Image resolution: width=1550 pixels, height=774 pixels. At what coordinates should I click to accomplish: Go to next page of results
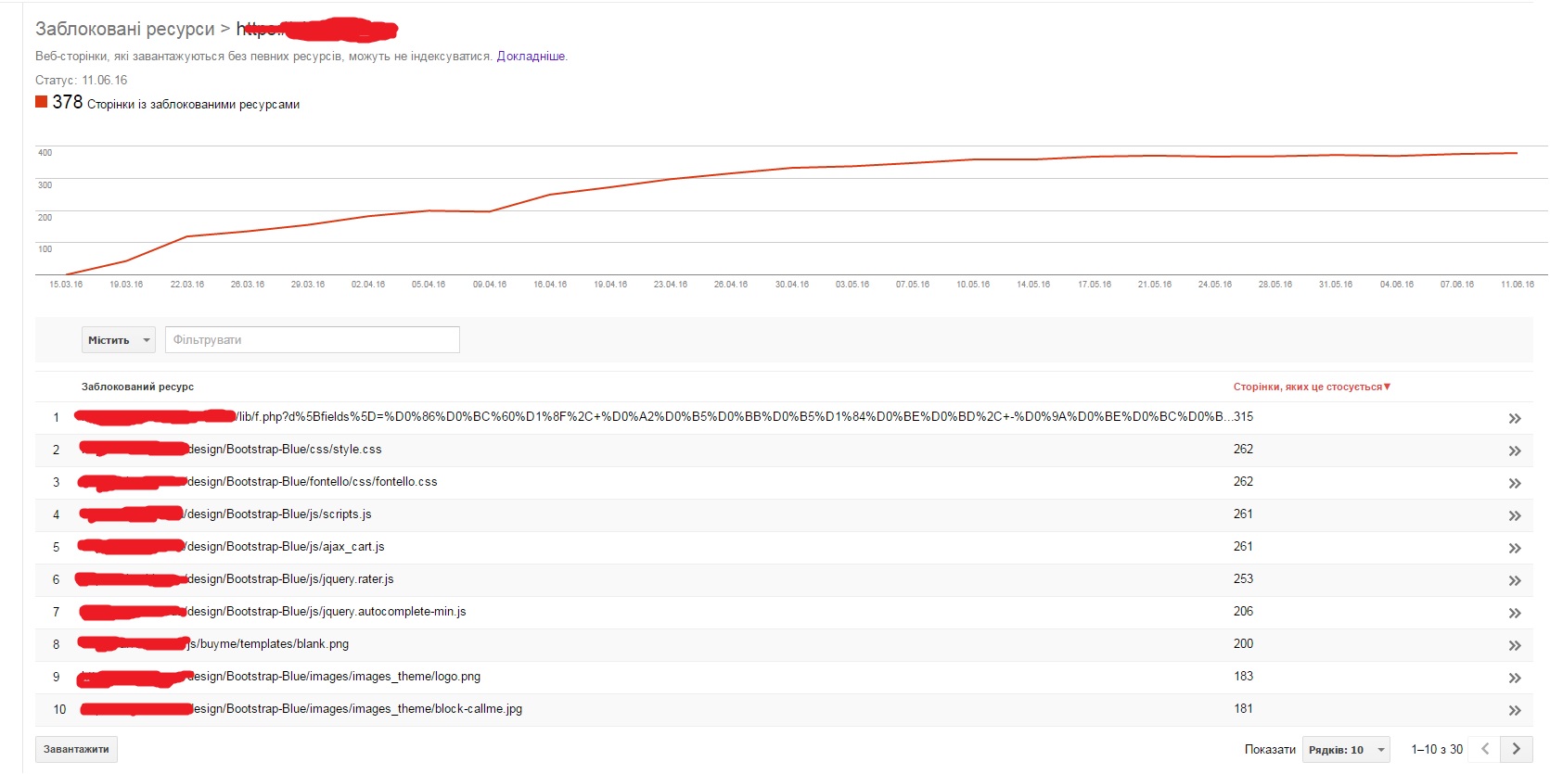point(1516,749)
